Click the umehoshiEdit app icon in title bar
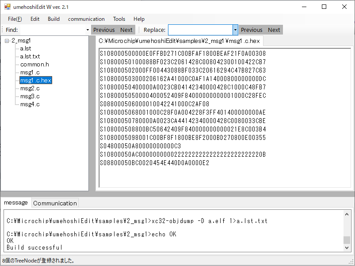 [7, 7]
